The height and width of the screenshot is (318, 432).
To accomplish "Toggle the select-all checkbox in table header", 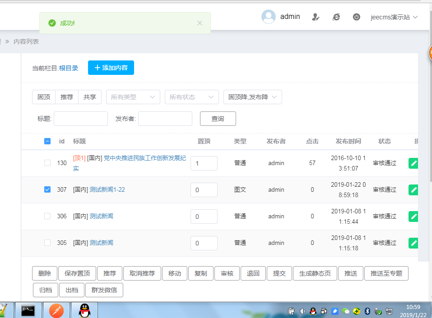I will (47, 141).
